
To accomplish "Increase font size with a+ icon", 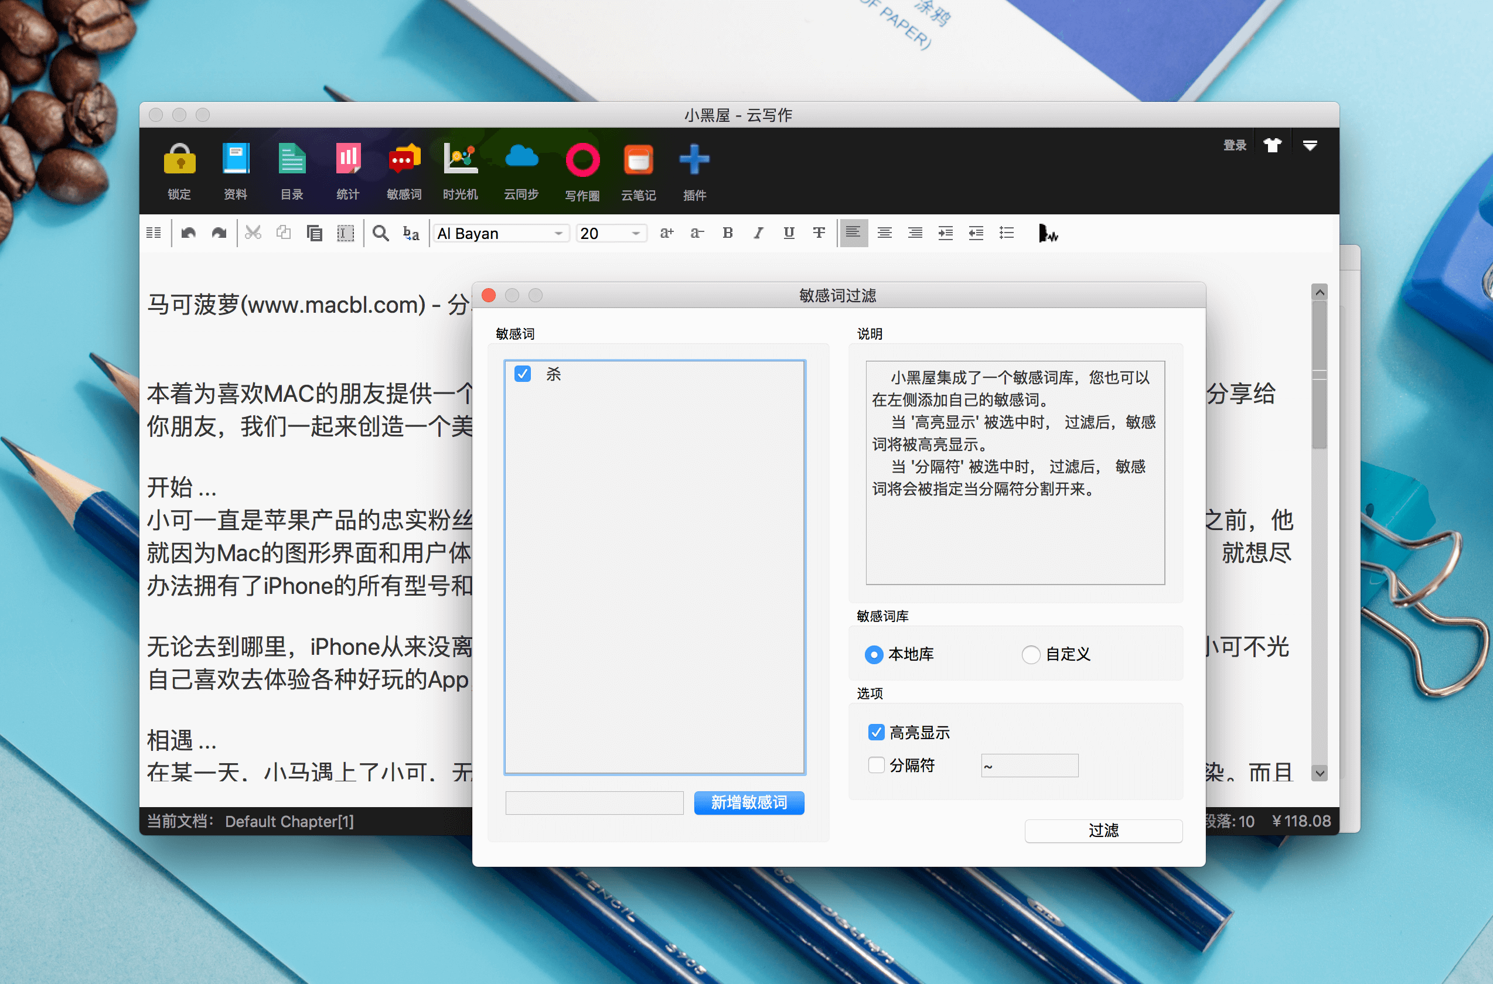I will (x=667, y=234).
